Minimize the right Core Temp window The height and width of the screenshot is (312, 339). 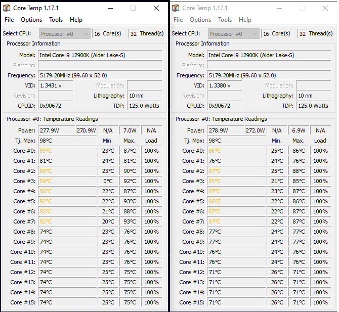pyautogui.click(x=279, y=8)
